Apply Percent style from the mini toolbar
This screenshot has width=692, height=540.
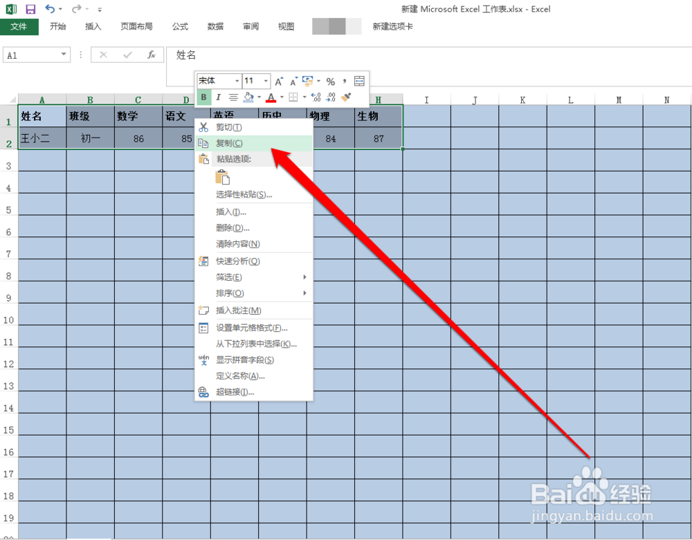(x=331, y=80)
